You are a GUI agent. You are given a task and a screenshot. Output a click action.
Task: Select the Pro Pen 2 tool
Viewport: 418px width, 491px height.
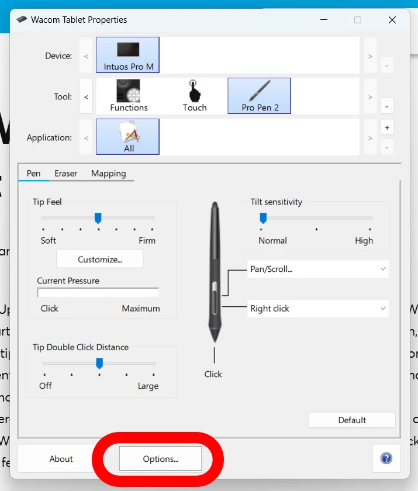[x=259, y=96]
